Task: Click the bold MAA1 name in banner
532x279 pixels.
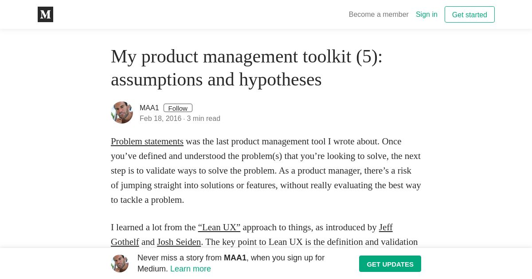Action: tap(235, 258)
